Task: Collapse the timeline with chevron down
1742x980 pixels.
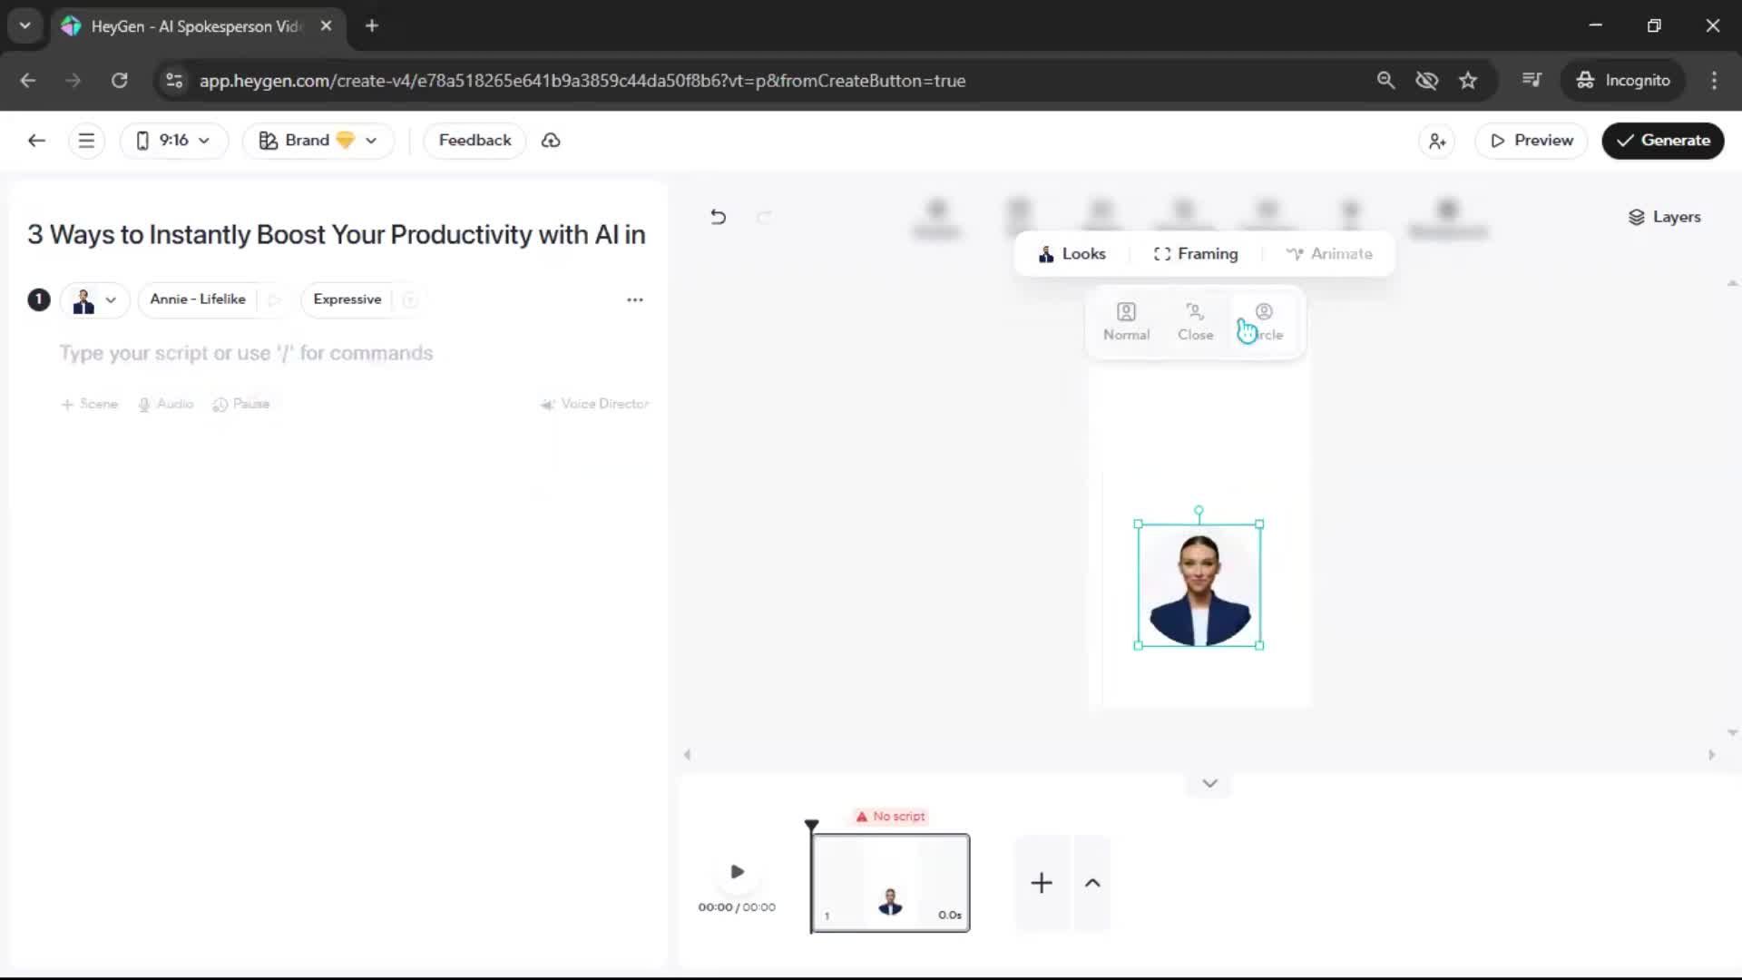Action: (x=1209, y=783)
